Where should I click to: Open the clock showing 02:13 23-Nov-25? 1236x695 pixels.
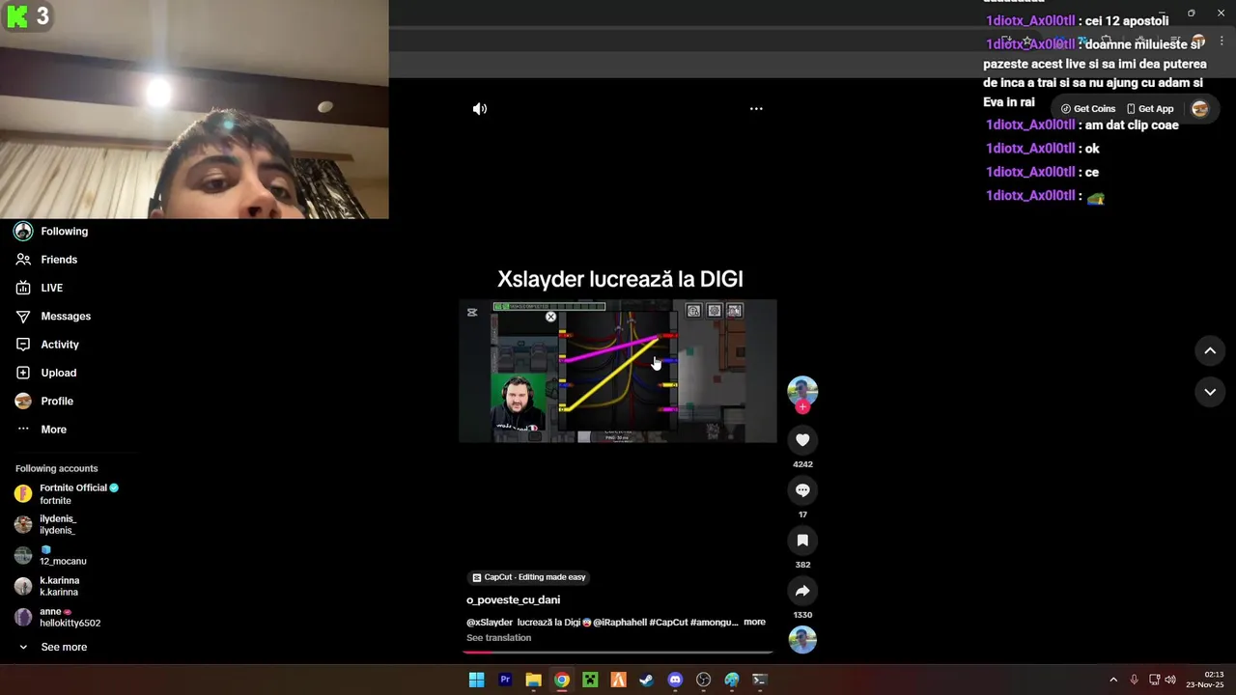(x=1205, y=680)
